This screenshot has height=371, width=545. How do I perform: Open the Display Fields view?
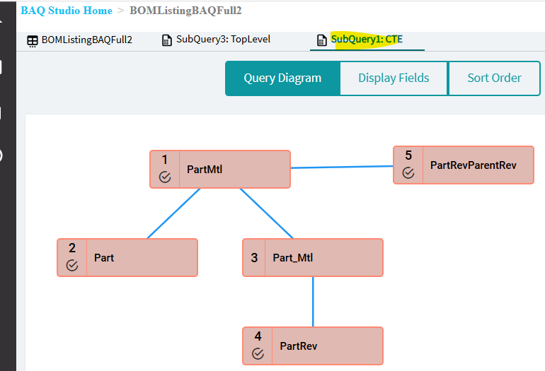tap(394, 78)
